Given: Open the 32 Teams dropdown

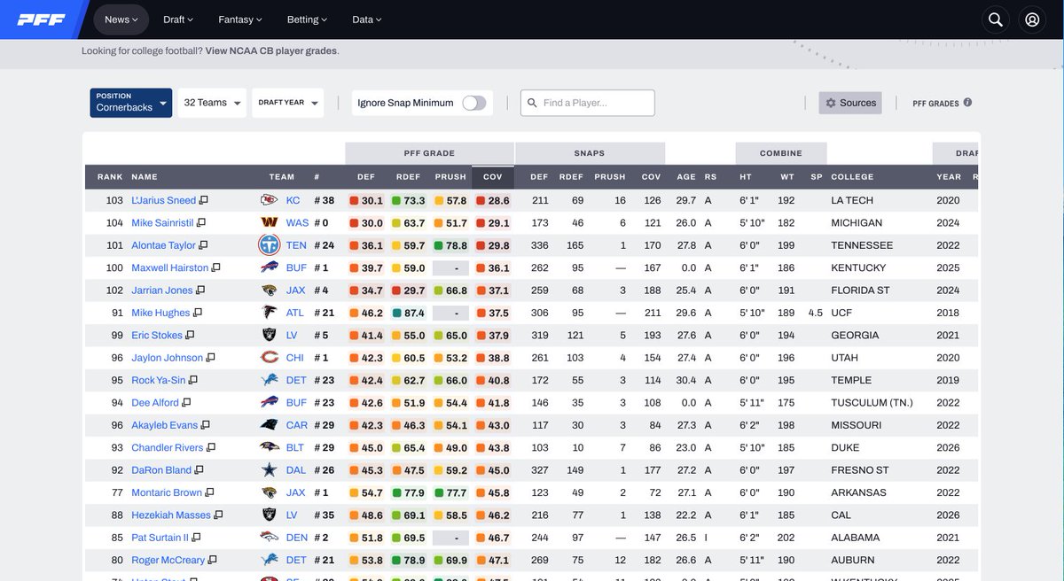Looking at the screenshot, I should point(212,103).
